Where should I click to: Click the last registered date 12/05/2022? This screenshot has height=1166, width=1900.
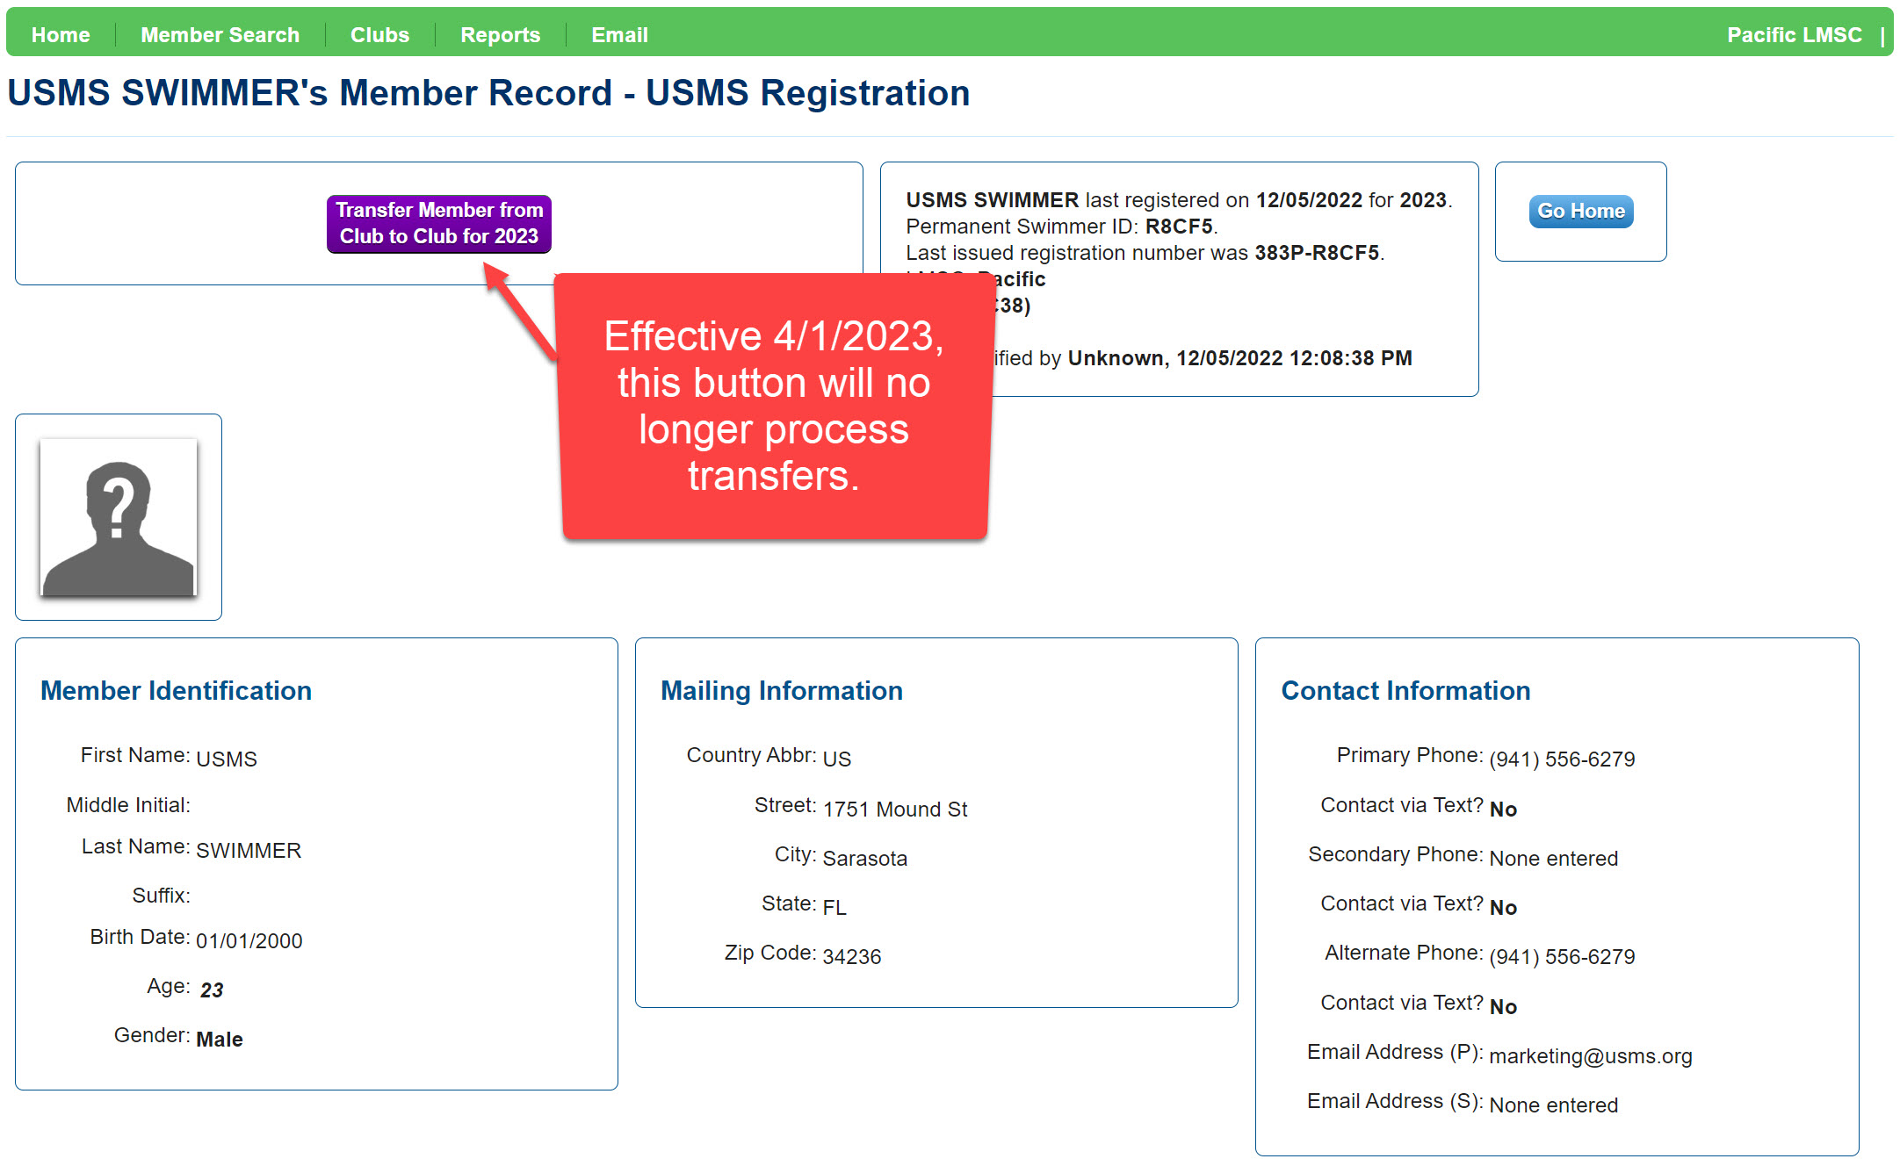(1309, 200)
